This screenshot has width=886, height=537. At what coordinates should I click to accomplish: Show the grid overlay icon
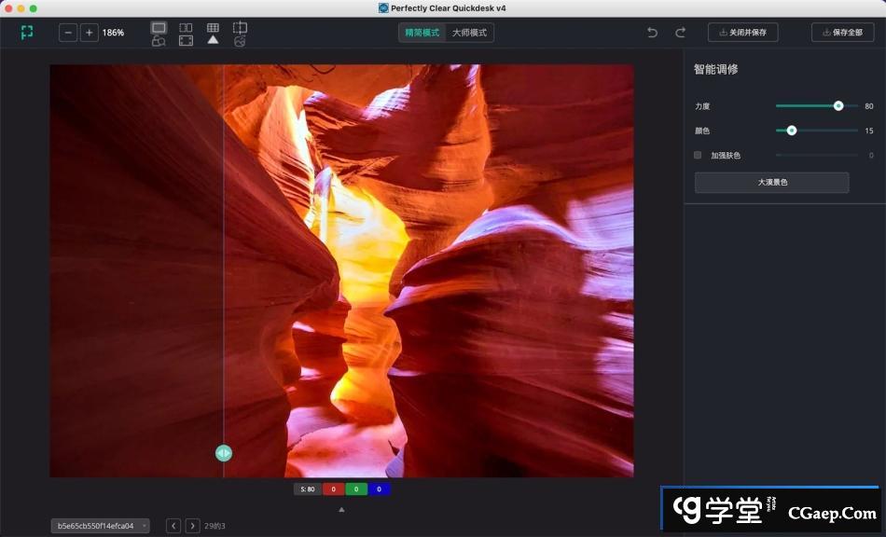click(x=213, y=28)
